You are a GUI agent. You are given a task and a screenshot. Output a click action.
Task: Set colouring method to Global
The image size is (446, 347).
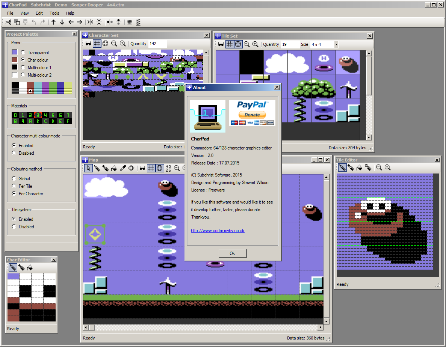[14, 178]
